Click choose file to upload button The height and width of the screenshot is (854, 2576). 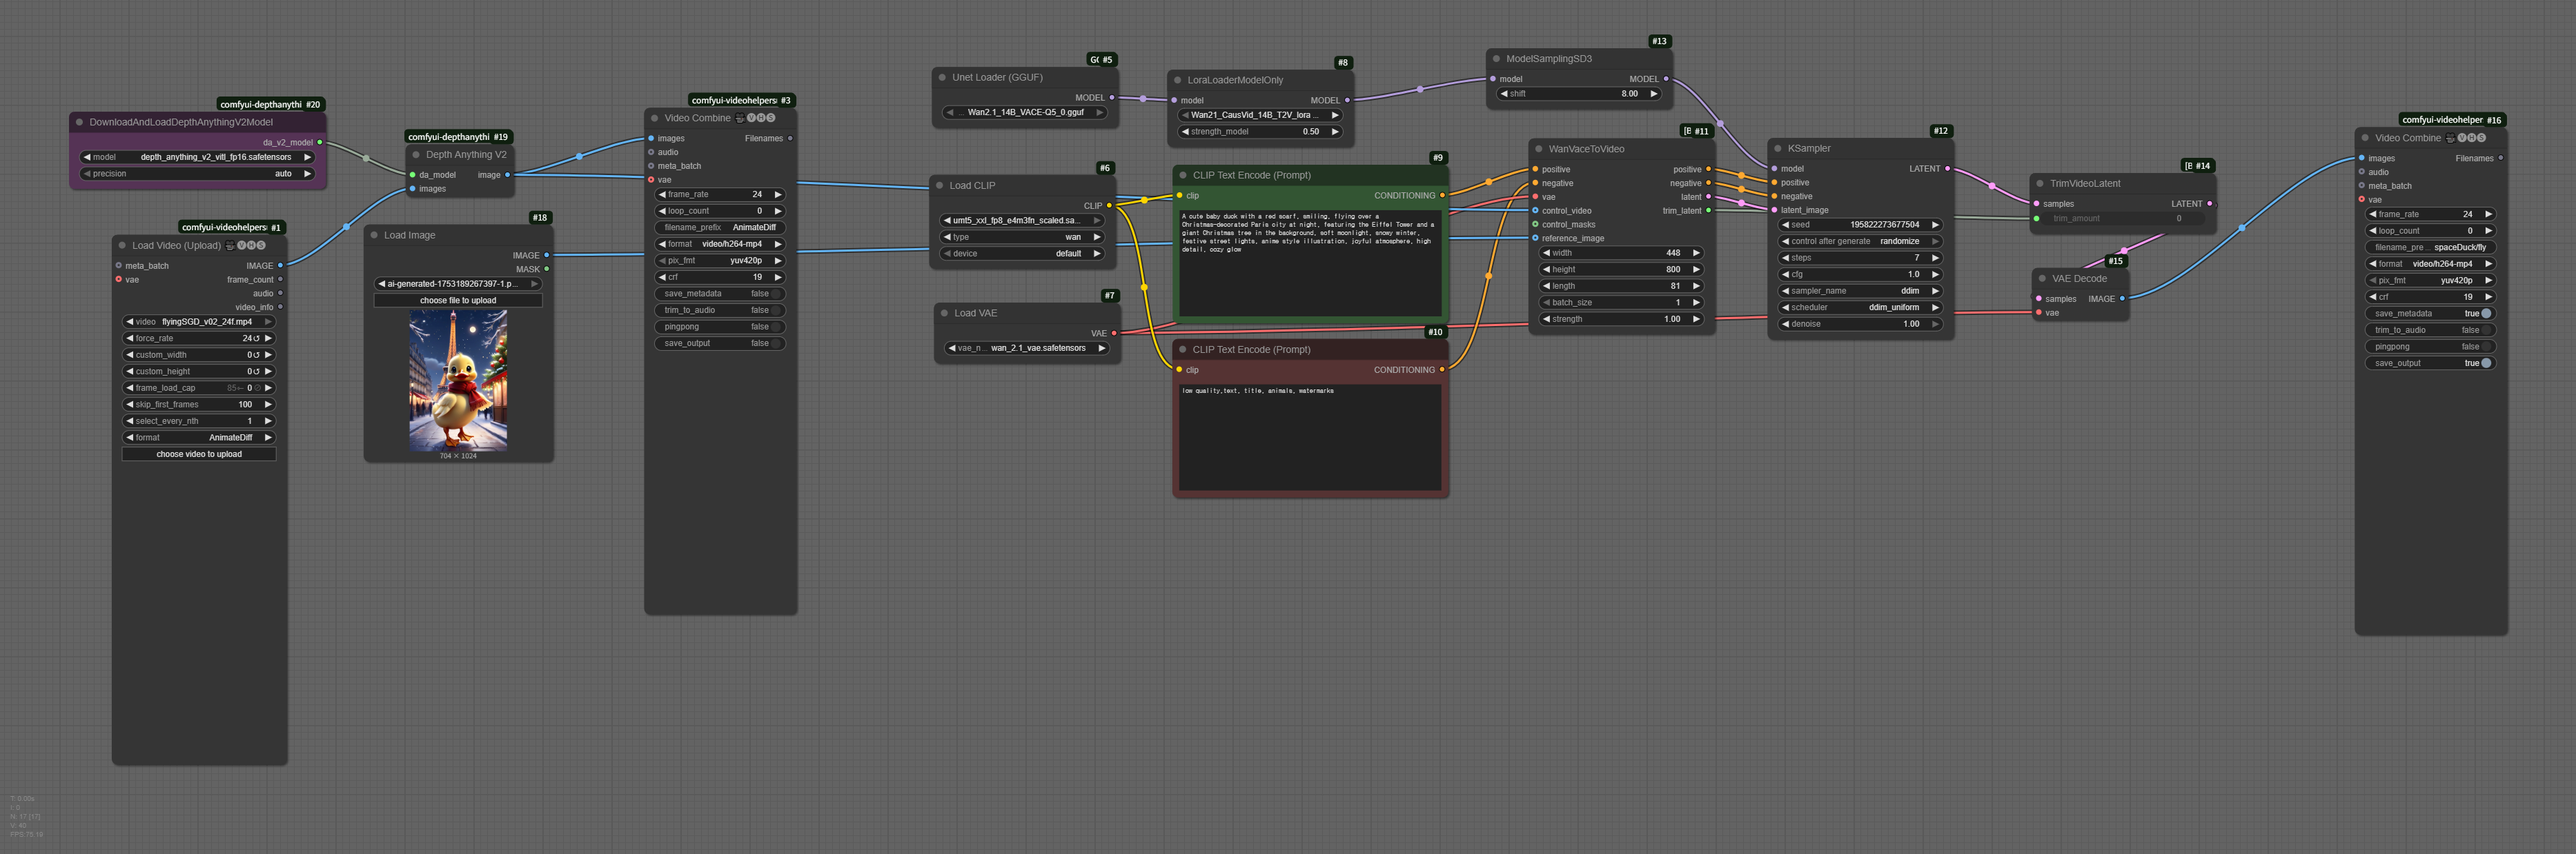(458, 301)
